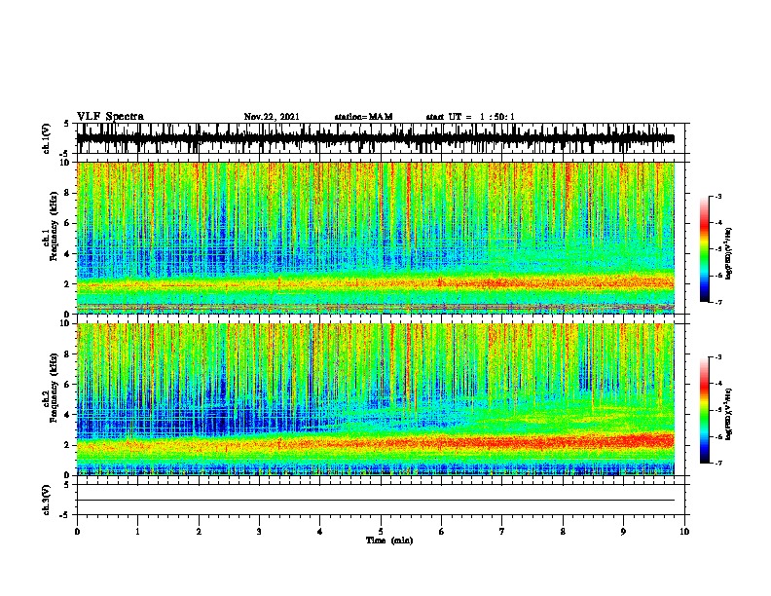Click the time axis tick label "1"
Image resolution: width=771 pixels, height=596 pixels.
(137, 532)
